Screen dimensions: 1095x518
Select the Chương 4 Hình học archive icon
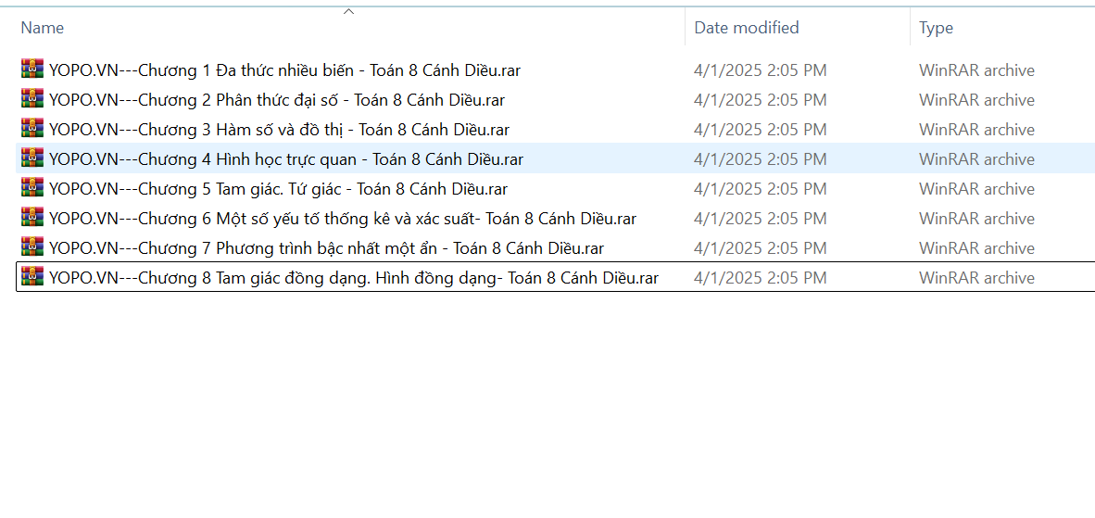tap(32, 158)
